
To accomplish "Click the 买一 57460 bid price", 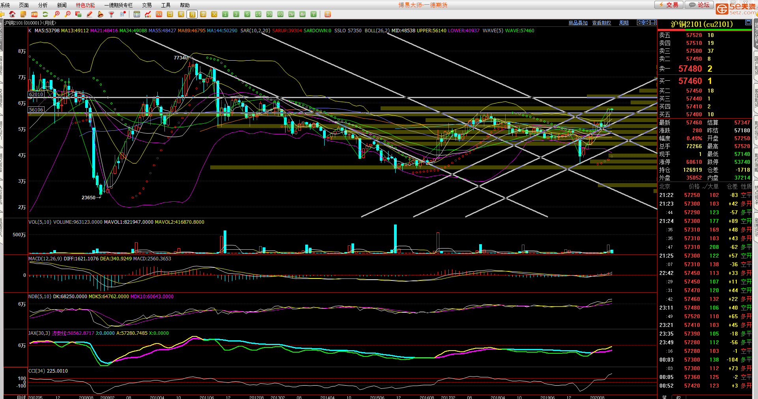I will point(690,81).
